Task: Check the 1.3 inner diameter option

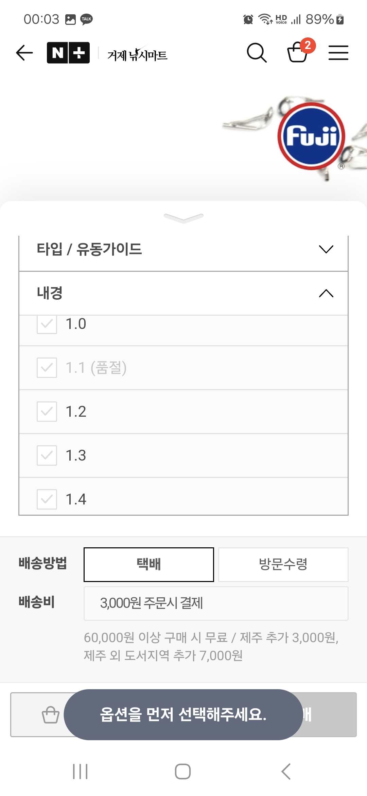Action: click(x=47, y=455)
